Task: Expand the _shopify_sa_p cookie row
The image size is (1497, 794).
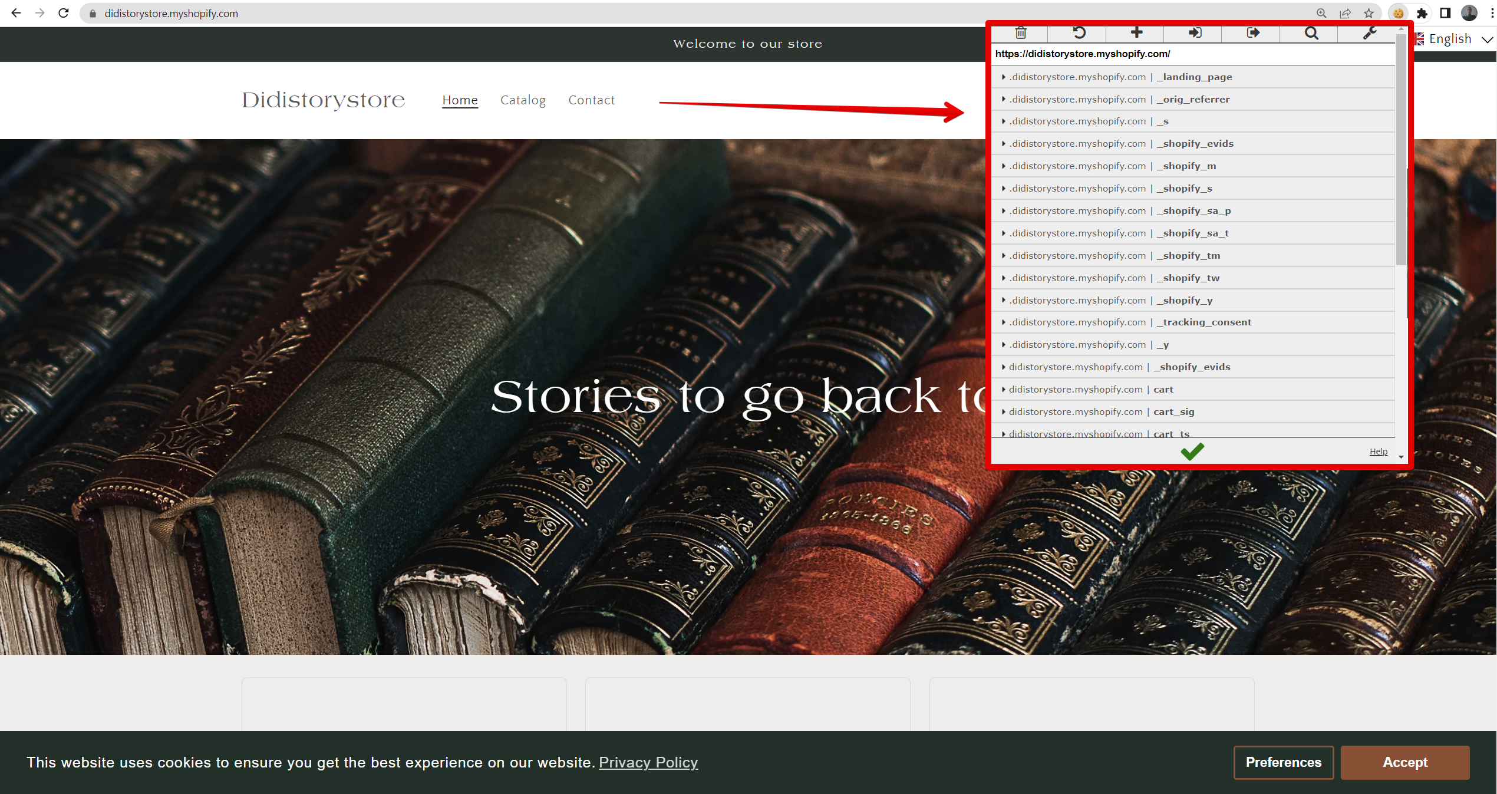Action: [1193, 211]
